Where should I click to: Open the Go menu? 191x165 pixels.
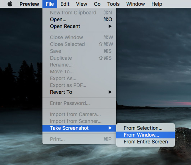coord(97,4)
